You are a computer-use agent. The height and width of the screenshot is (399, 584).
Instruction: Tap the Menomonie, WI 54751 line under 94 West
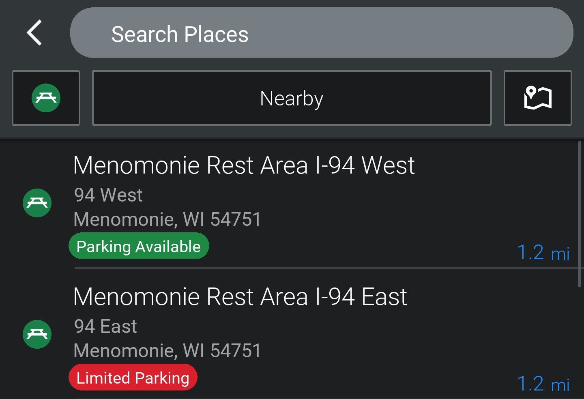pyautogui.click(x=167, y=219)
